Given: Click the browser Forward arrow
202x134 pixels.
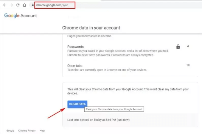Looking at the screenshot, I should (11, 5).
